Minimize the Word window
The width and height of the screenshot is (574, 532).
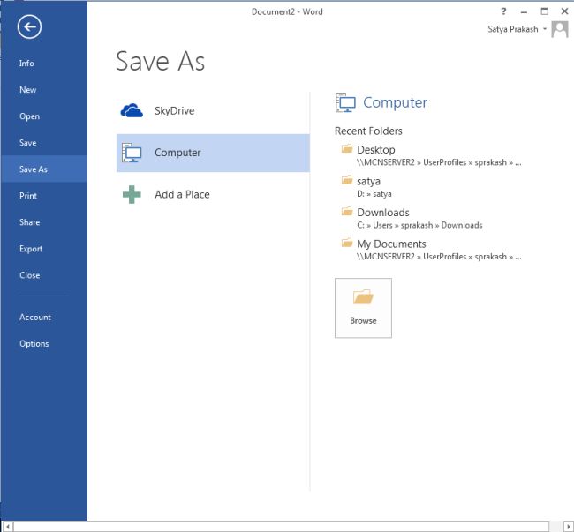tap(525, 11)
